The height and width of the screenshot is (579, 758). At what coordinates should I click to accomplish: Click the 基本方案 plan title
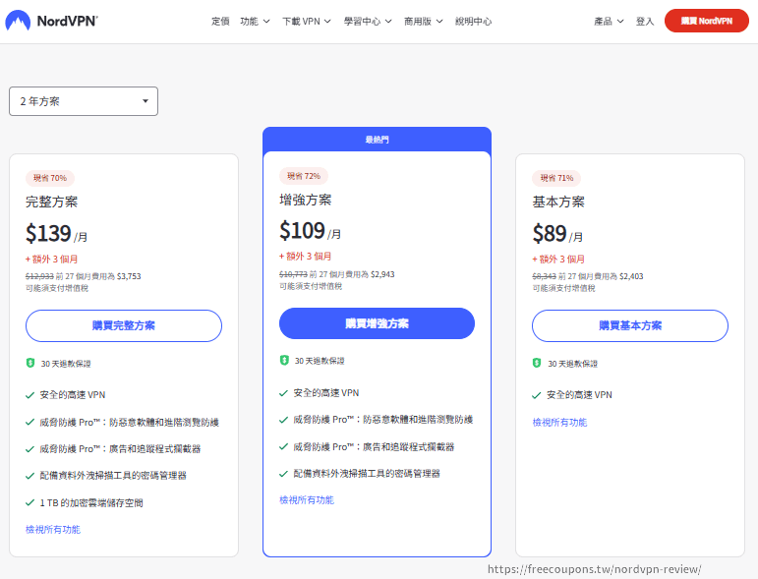[x=558, y=203]
